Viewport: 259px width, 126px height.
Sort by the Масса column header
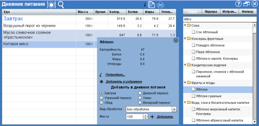click(x=85, y=12)
